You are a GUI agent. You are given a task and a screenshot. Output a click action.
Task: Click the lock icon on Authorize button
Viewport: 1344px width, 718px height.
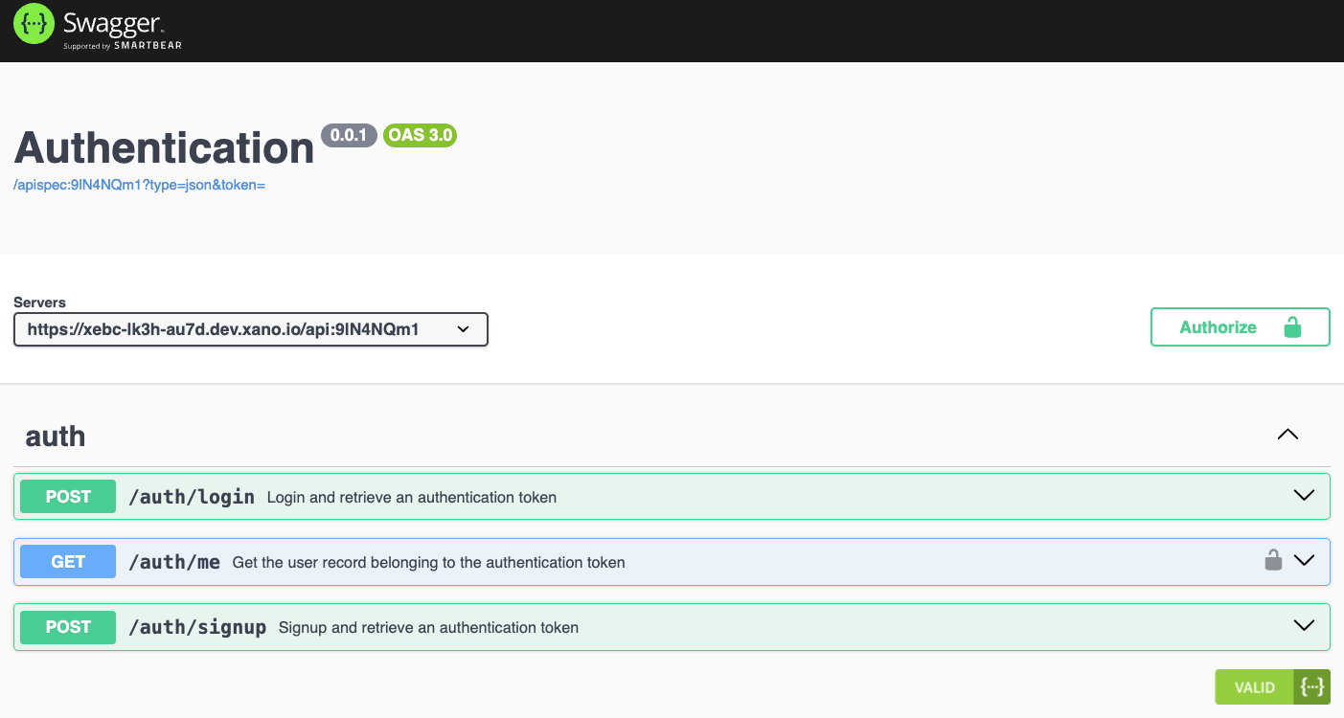tap(1295, 326)
